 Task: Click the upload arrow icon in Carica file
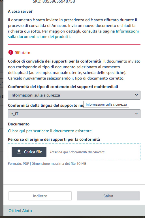click(19, 151)
